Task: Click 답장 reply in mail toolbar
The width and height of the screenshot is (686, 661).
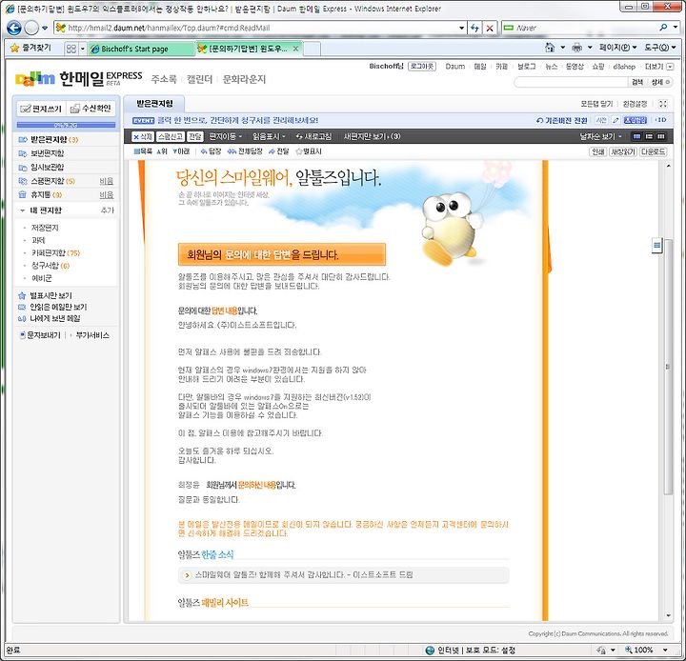Action: [212, 151]
